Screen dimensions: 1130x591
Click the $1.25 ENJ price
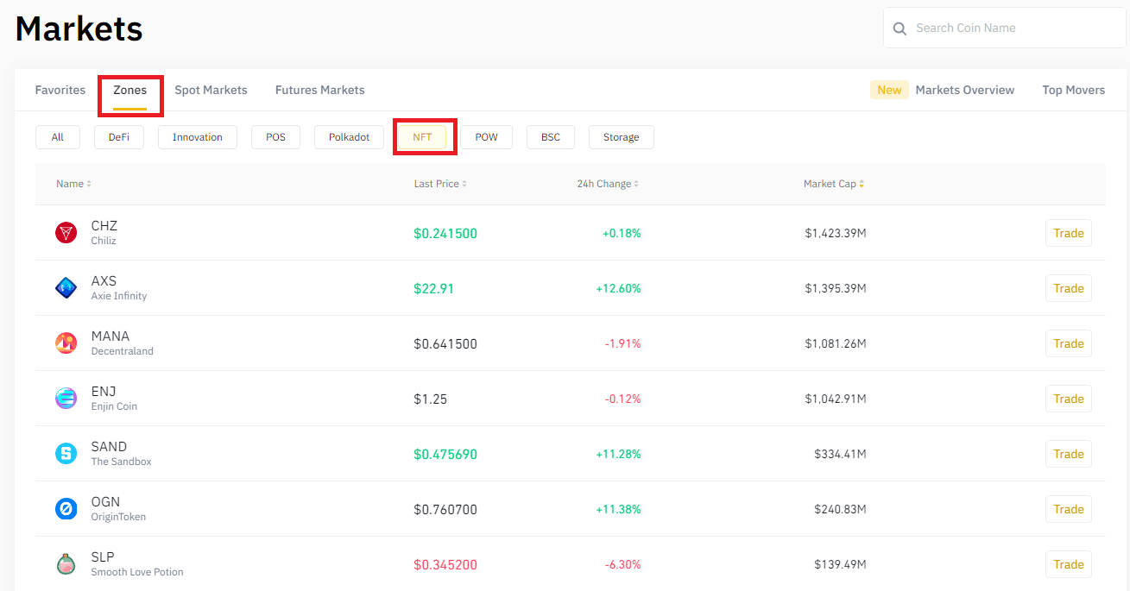431,399
